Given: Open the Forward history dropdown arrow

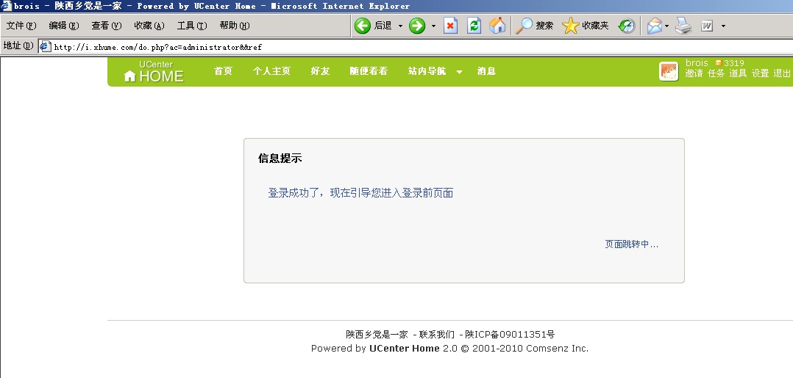Looking at the screenshot, I should (433, 26).
